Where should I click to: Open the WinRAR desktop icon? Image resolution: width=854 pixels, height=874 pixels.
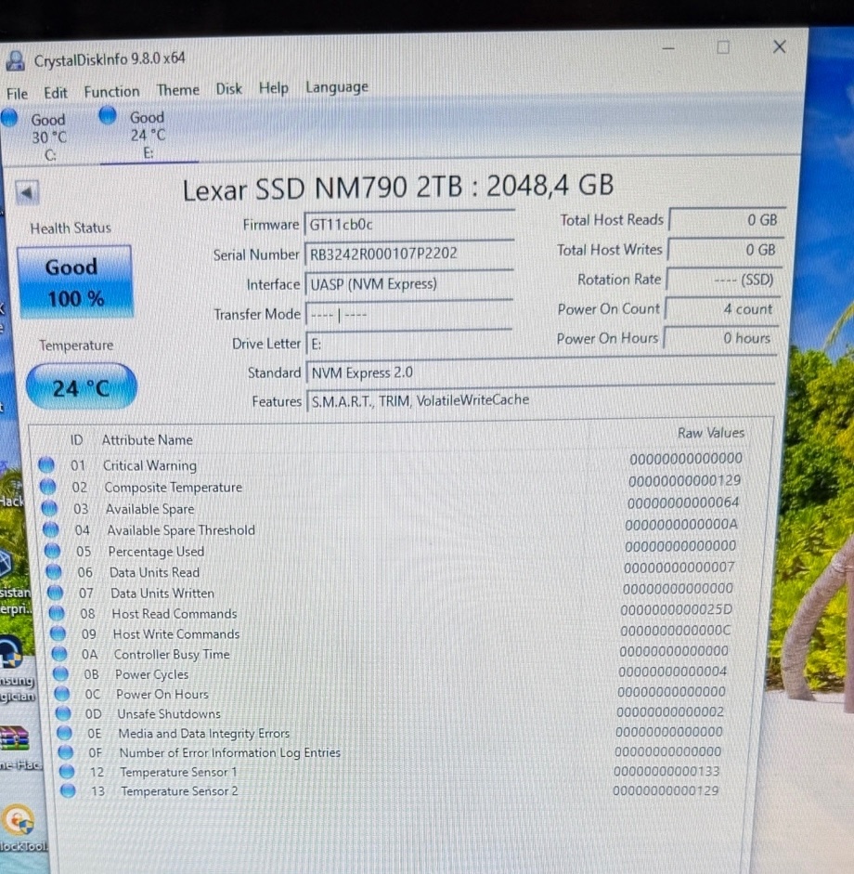[15, 739]
